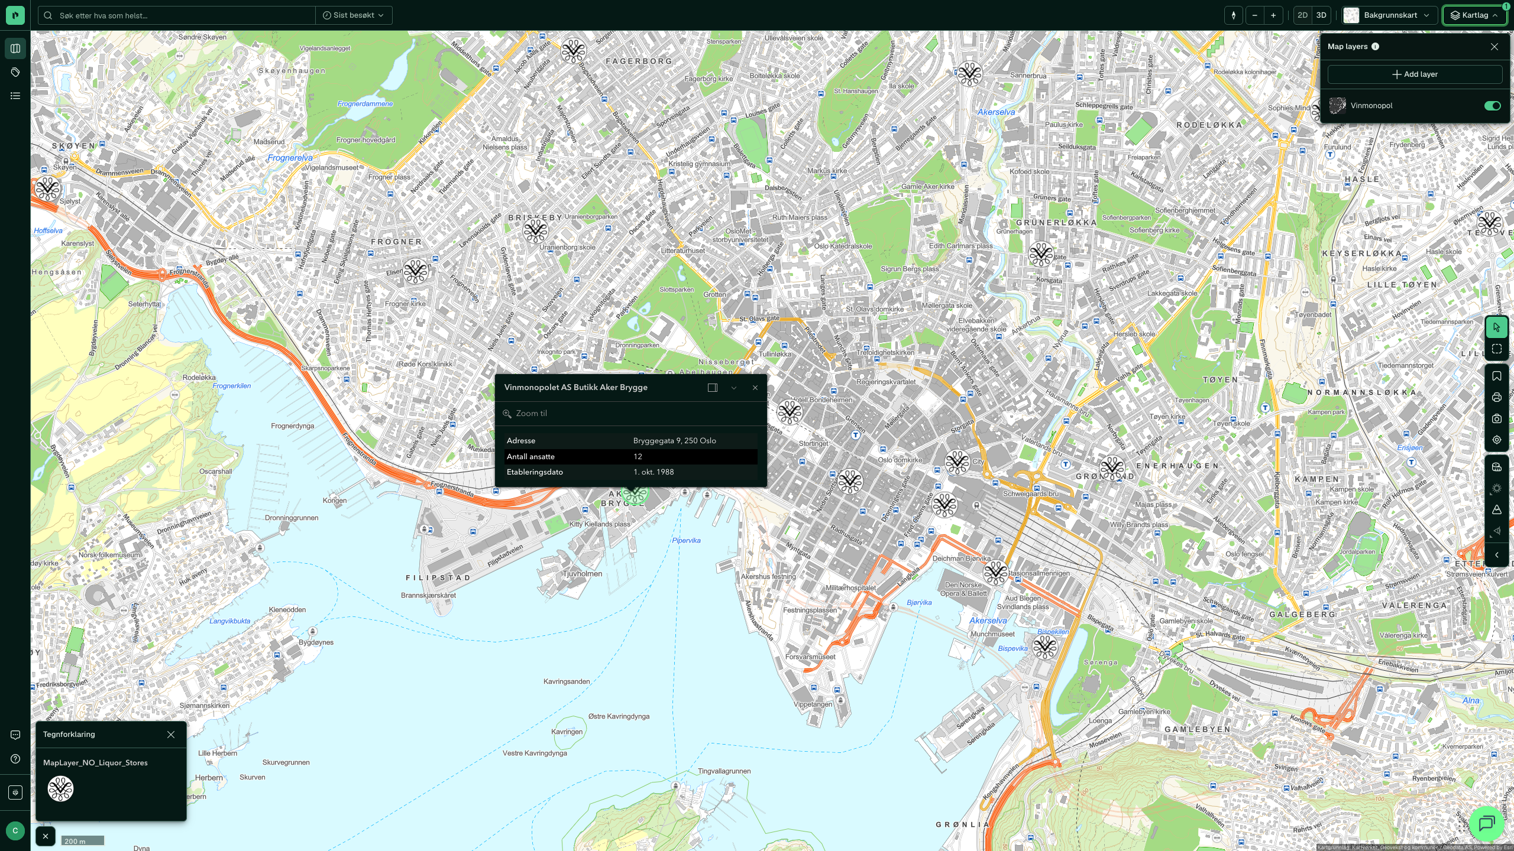Open the measuring tape tool
This screenshot has height=851, width=1514.
pyautogui.click(x=1497, y=467)
